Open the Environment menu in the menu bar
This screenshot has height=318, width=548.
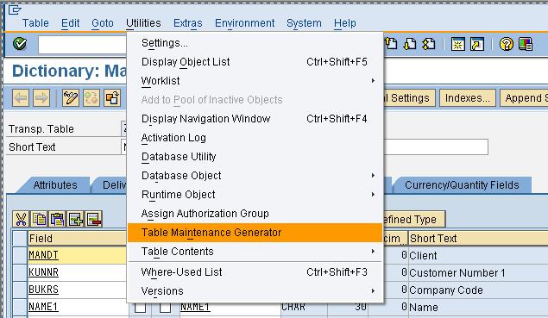244,23
